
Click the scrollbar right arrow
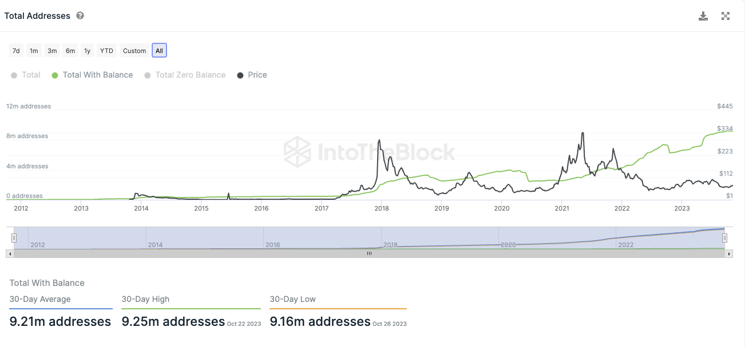point(729,253)
